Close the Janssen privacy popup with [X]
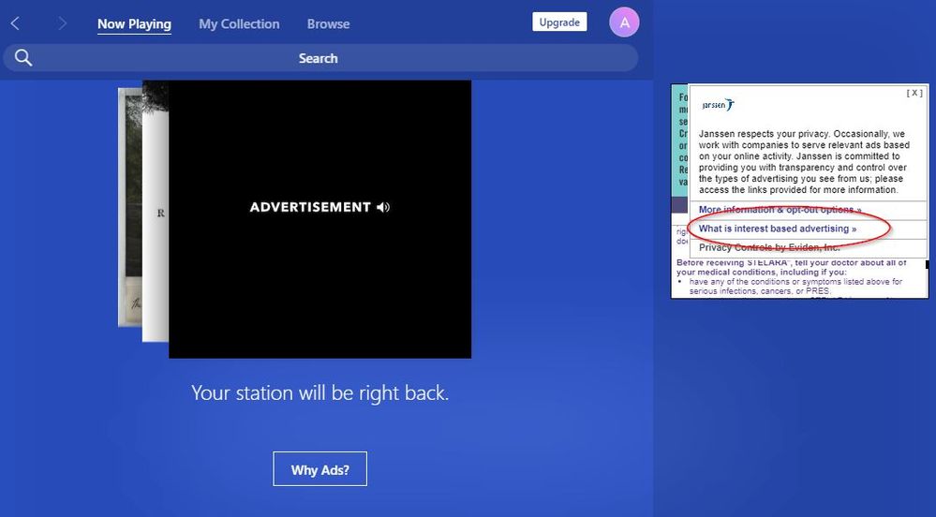The width and height of the screenshot is (936, 517). (914, 93)
